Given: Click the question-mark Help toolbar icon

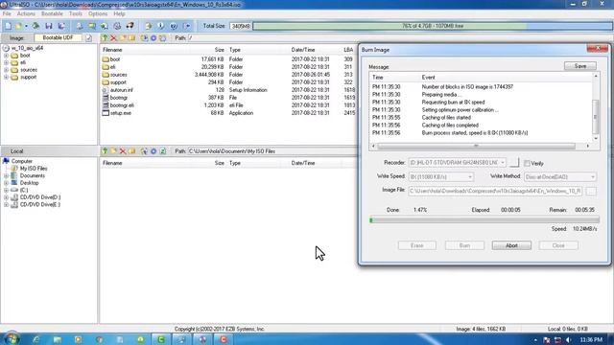Looking at the screenshot, I should [174, 26].
